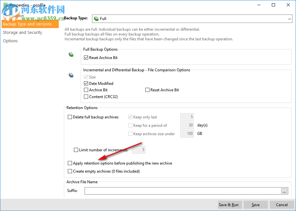Enable Reset Archive Bit for incremental backups
Viewport: 296px width, 211px height.
pos(147,90)
